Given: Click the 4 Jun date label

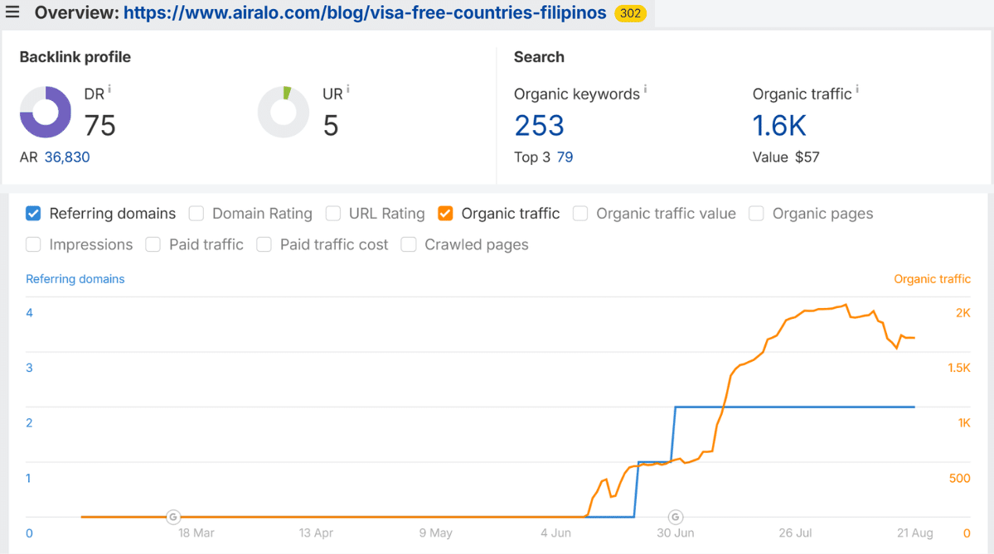Looking at the screenshot, I should [556, 533].
